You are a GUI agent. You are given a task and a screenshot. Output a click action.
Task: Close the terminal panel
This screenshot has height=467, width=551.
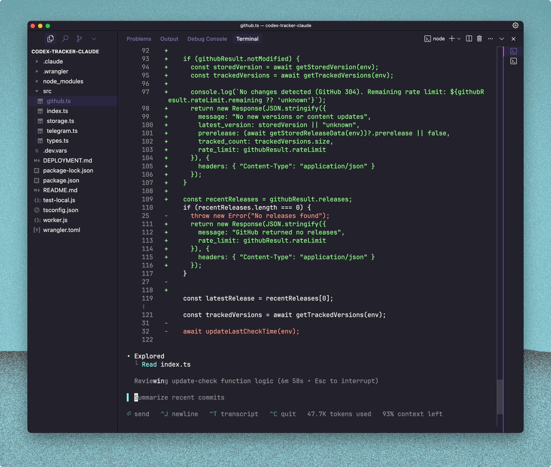tap(513, 39)
